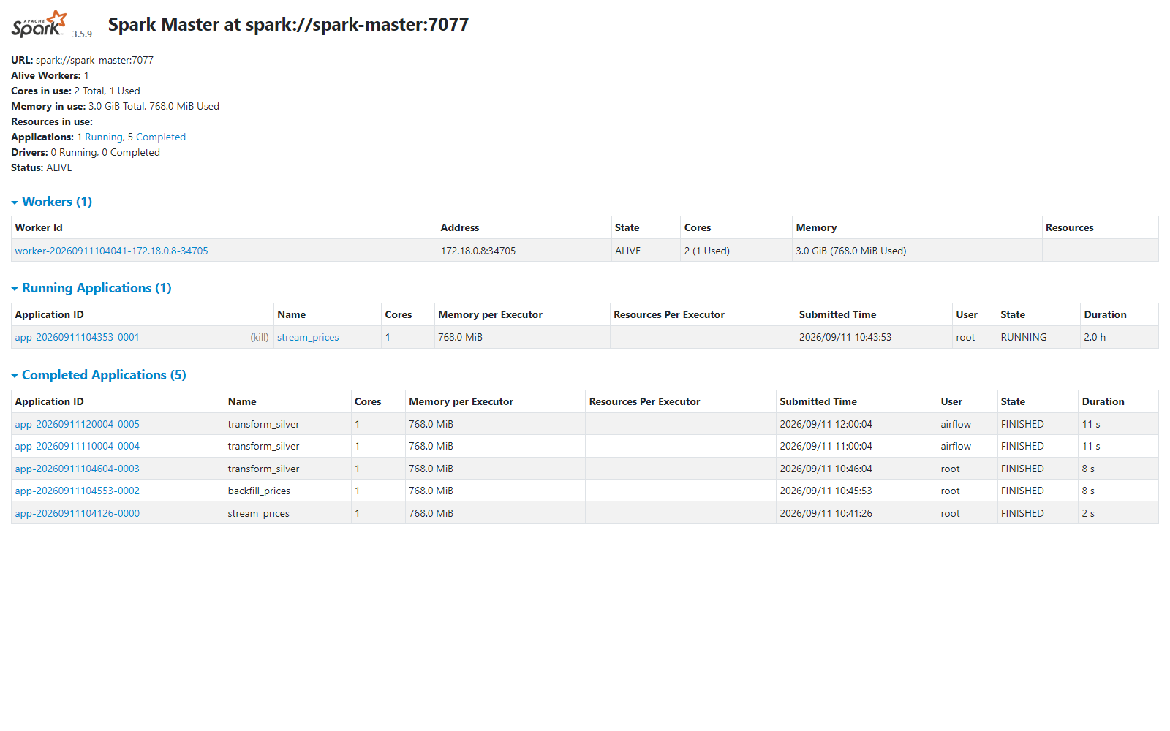Open completed application app-20260911104126-0000
Screen dimensions: 1170x731
[x=77, y=513]
